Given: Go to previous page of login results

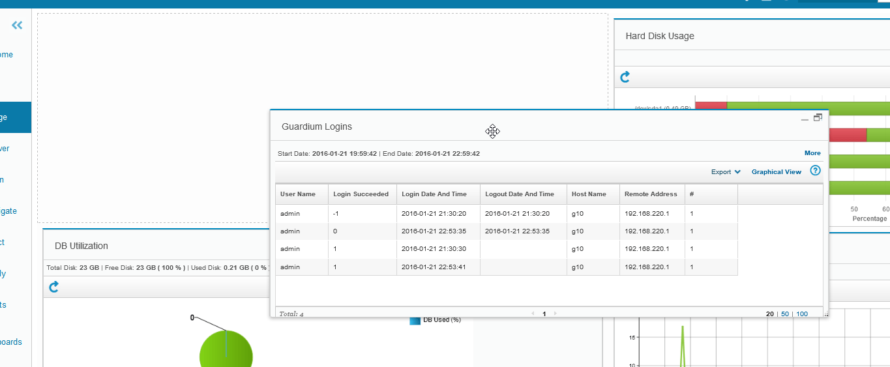Looking at the screenshot, I should (x=533, y=314).
